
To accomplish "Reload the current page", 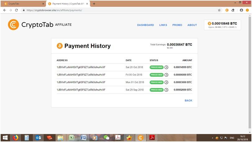I will coord(16,10).
